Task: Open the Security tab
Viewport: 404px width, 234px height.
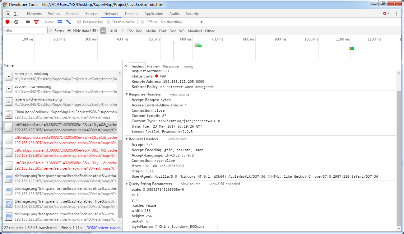Action: [x=192, y=14]
